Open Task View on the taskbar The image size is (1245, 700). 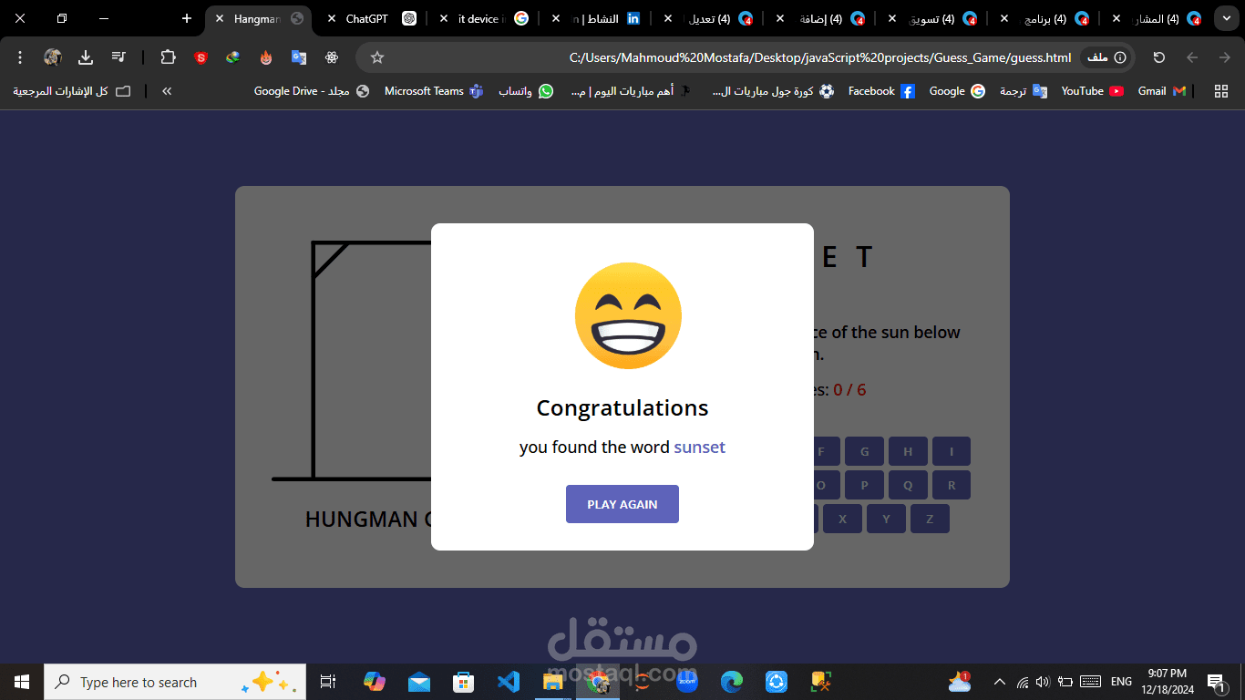tap(328, 682)
